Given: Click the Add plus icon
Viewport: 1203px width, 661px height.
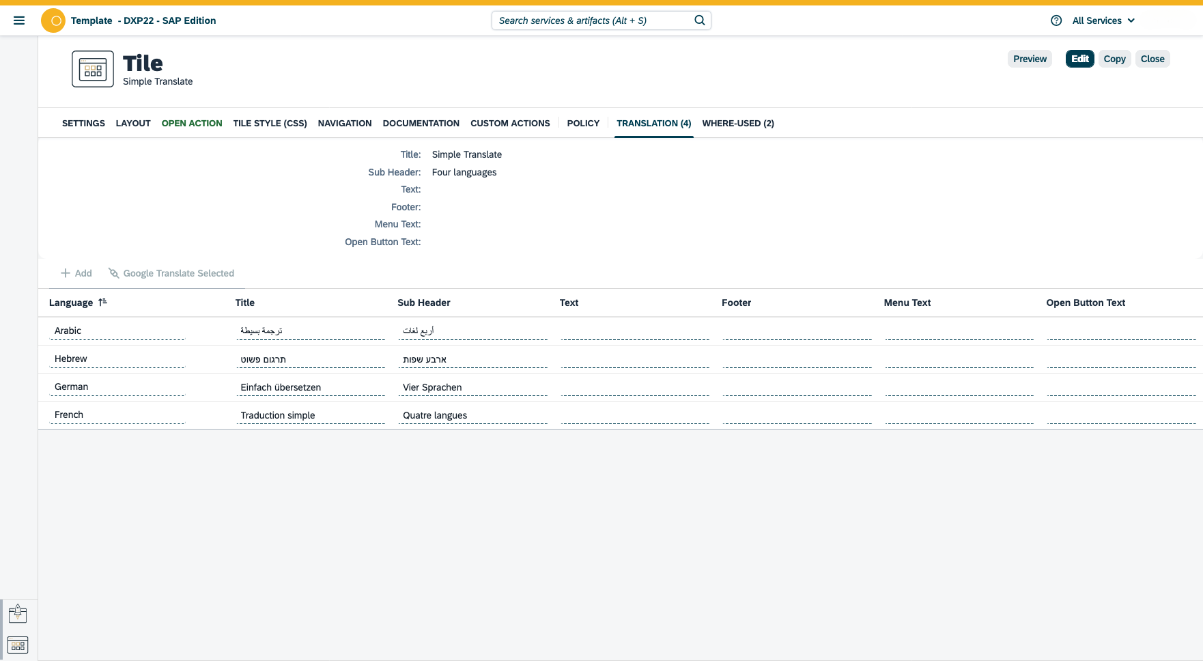Looking at the screenshot, I should click(66, 273).
